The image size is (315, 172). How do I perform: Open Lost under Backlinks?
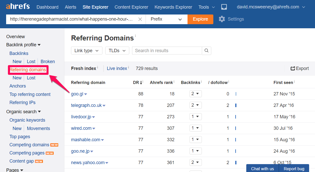31,62
